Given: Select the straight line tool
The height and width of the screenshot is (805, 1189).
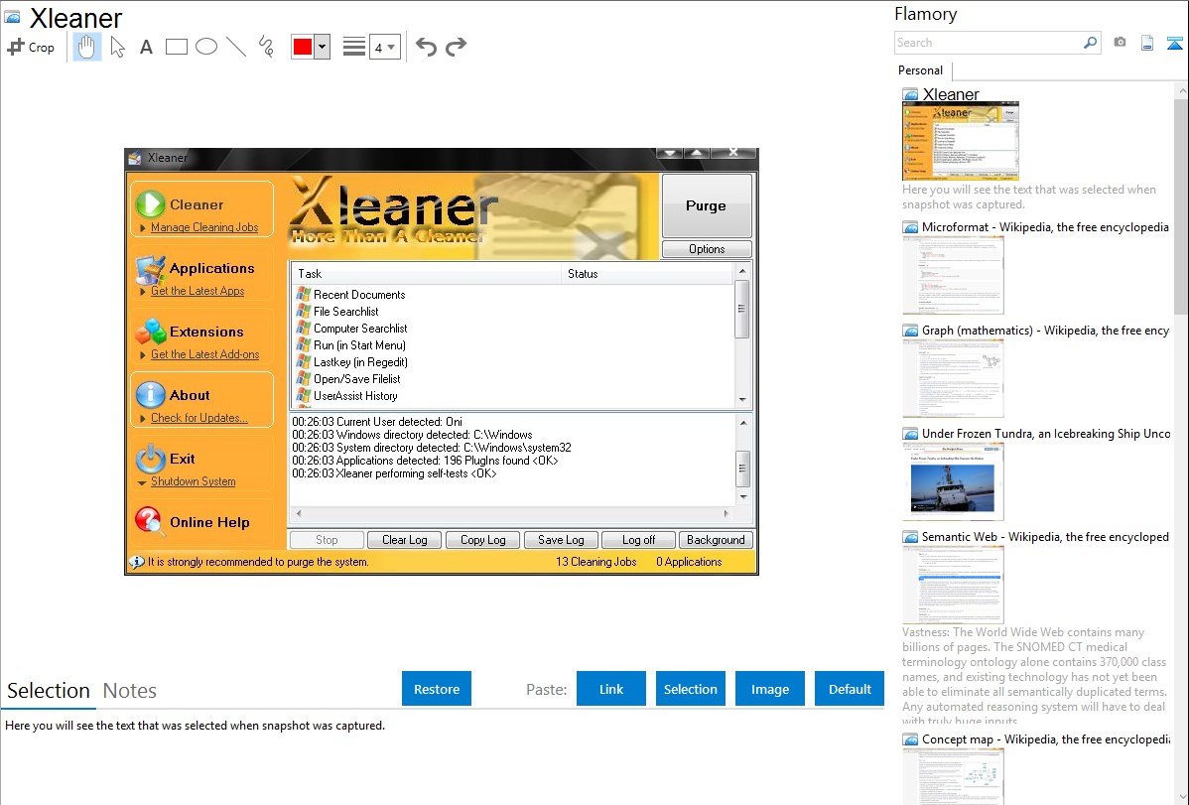Looking at the screenshot, I should point(236,47).
